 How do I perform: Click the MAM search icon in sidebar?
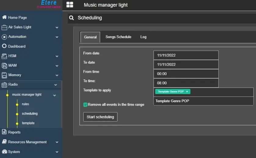tap(4, 65)
